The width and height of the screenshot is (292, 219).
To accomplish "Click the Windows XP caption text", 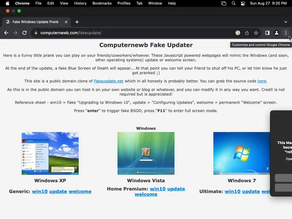I will click(50, 181).
